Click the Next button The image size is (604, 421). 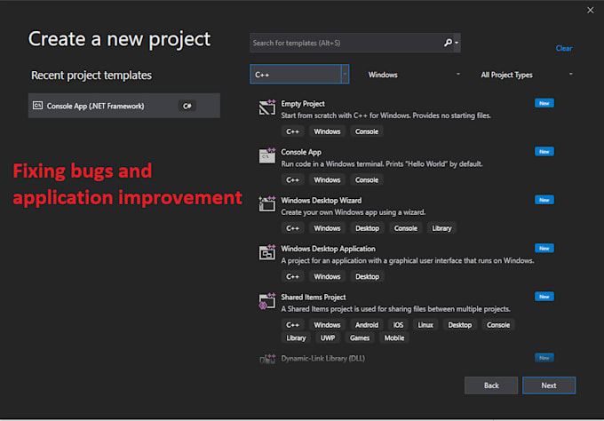(x=549, y=385)
